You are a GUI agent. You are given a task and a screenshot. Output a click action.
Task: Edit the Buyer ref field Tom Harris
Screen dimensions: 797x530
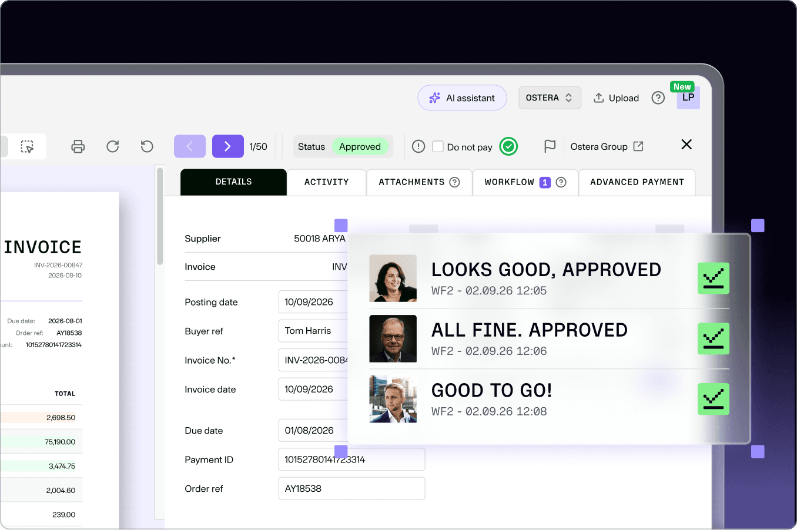313,331
